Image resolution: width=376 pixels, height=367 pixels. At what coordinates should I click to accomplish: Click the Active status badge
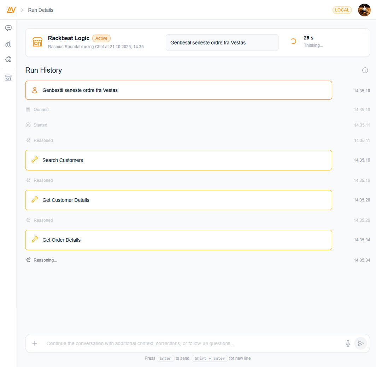pyautogui.click(x=101, y=38)
